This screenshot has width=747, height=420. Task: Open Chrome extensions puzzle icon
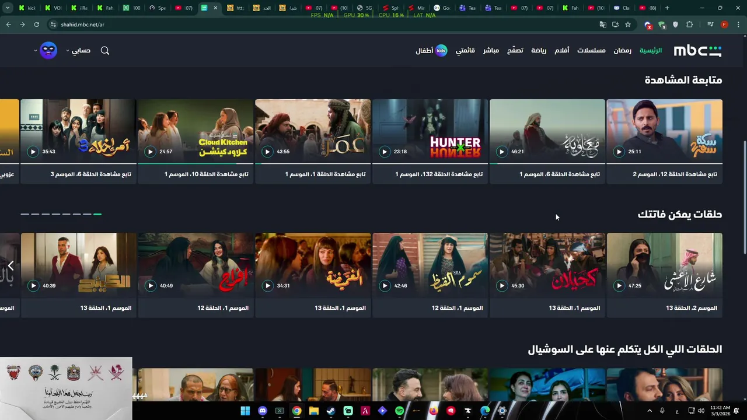pos(689,24)
